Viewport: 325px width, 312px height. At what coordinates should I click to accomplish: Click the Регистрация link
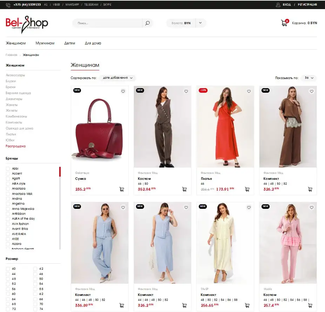tap(307, 5)
